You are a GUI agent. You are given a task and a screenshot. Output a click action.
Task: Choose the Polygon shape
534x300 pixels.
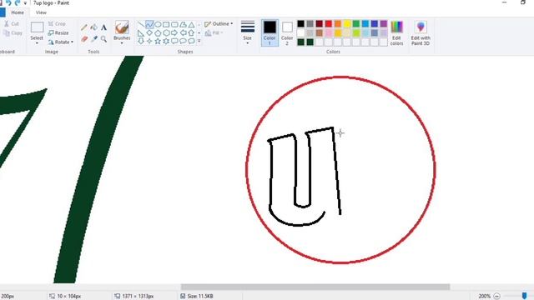tap(184, 24)
